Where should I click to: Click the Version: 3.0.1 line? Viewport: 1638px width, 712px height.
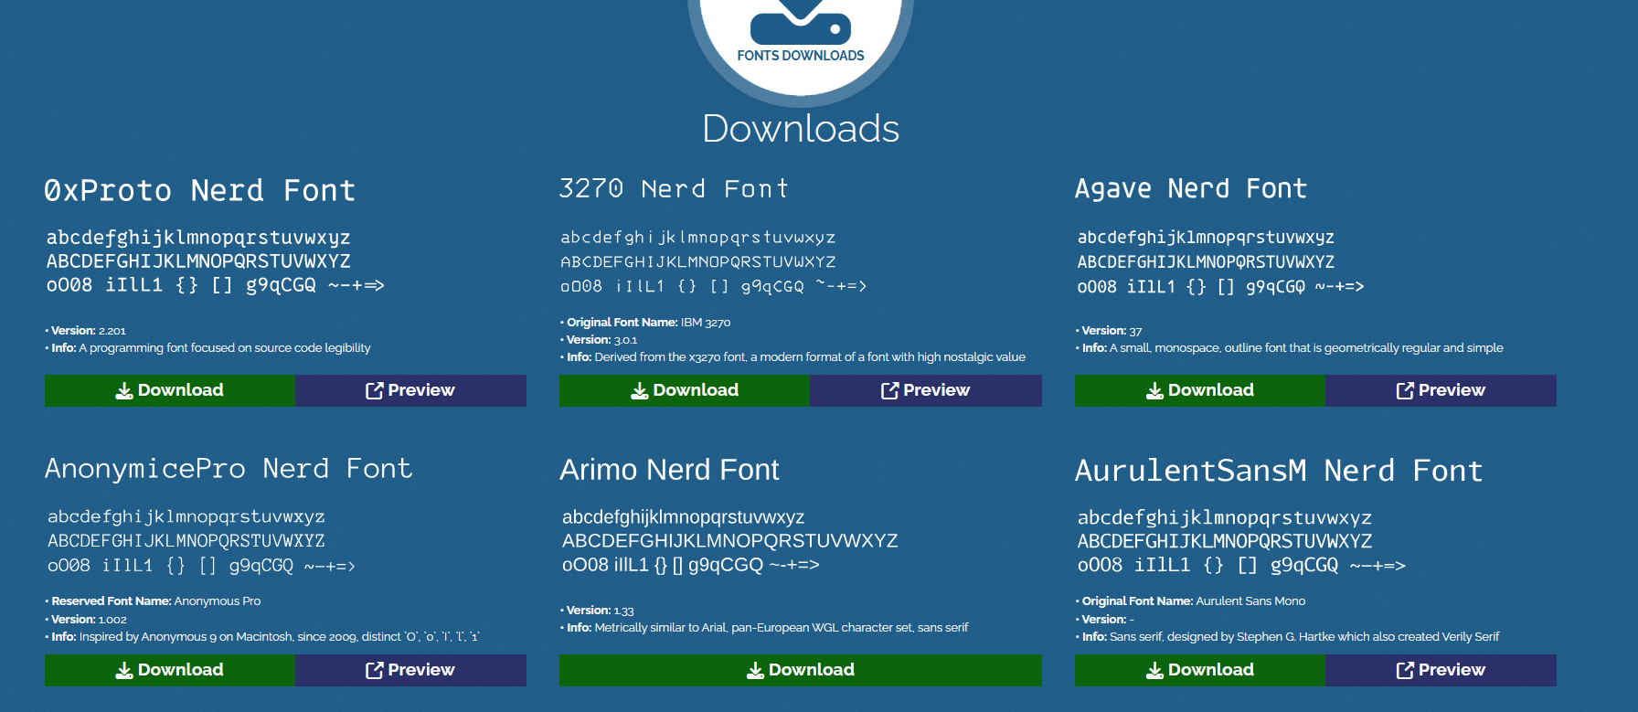pyautogui.click(x=599, y=340)
